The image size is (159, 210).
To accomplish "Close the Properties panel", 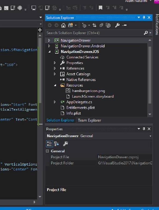I will point(149,129).
